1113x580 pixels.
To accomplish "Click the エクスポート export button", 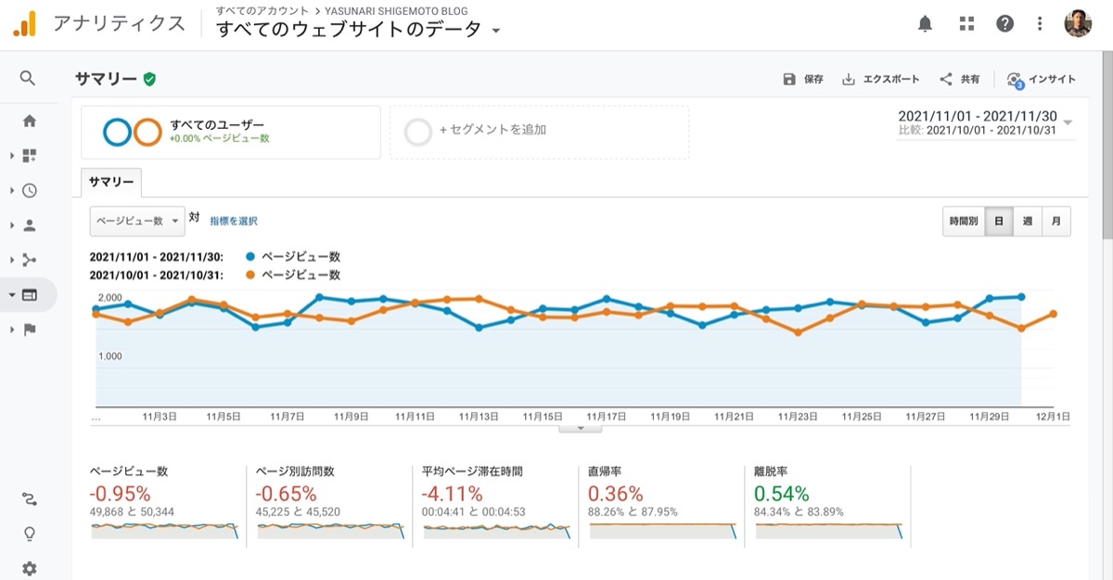I will click(x=880, y=80).
